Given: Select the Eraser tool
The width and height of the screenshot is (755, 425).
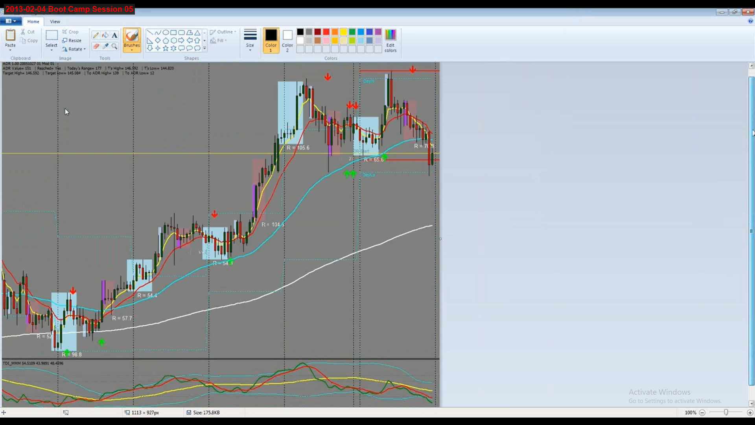Looking at the screenshot, I should (x=96, y=46).
